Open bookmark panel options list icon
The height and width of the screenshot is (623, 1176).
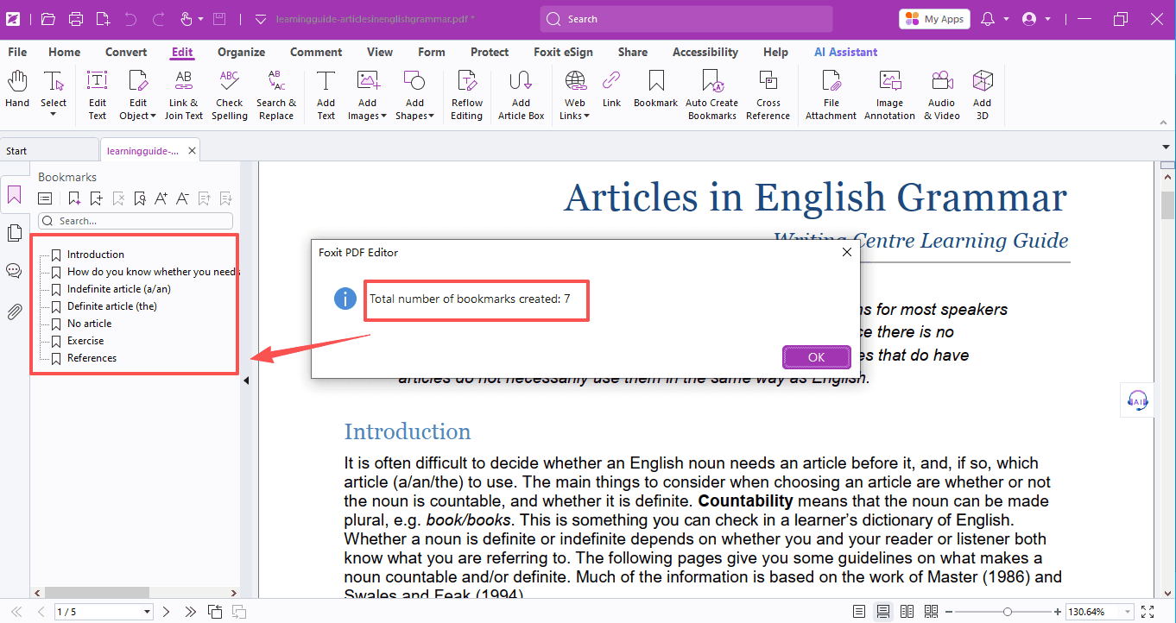click(x=45, y=198)
